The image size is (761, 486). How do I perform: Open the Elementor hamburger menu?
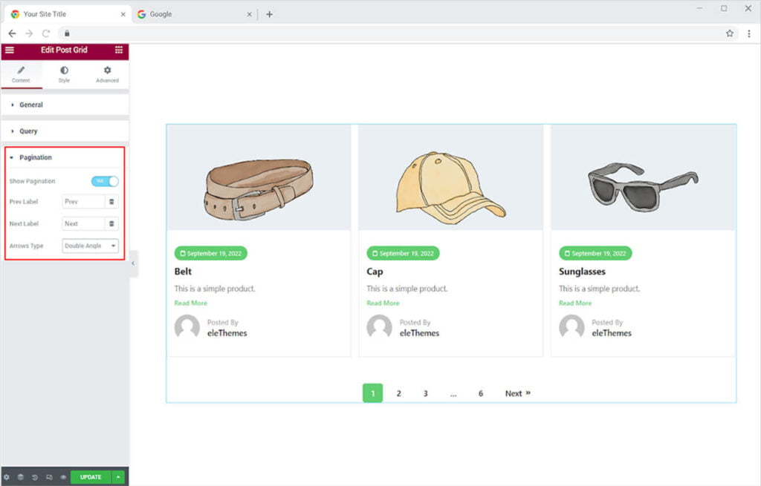click(10, 50)
